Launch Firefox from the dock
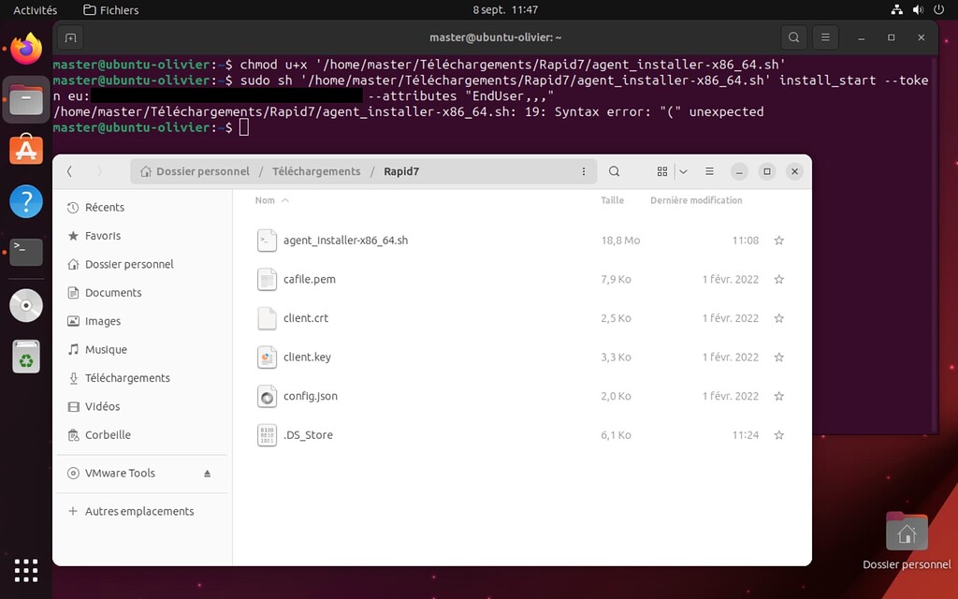Image resolution: width=958 pixels, height=599 pixels. coord(25,45)
